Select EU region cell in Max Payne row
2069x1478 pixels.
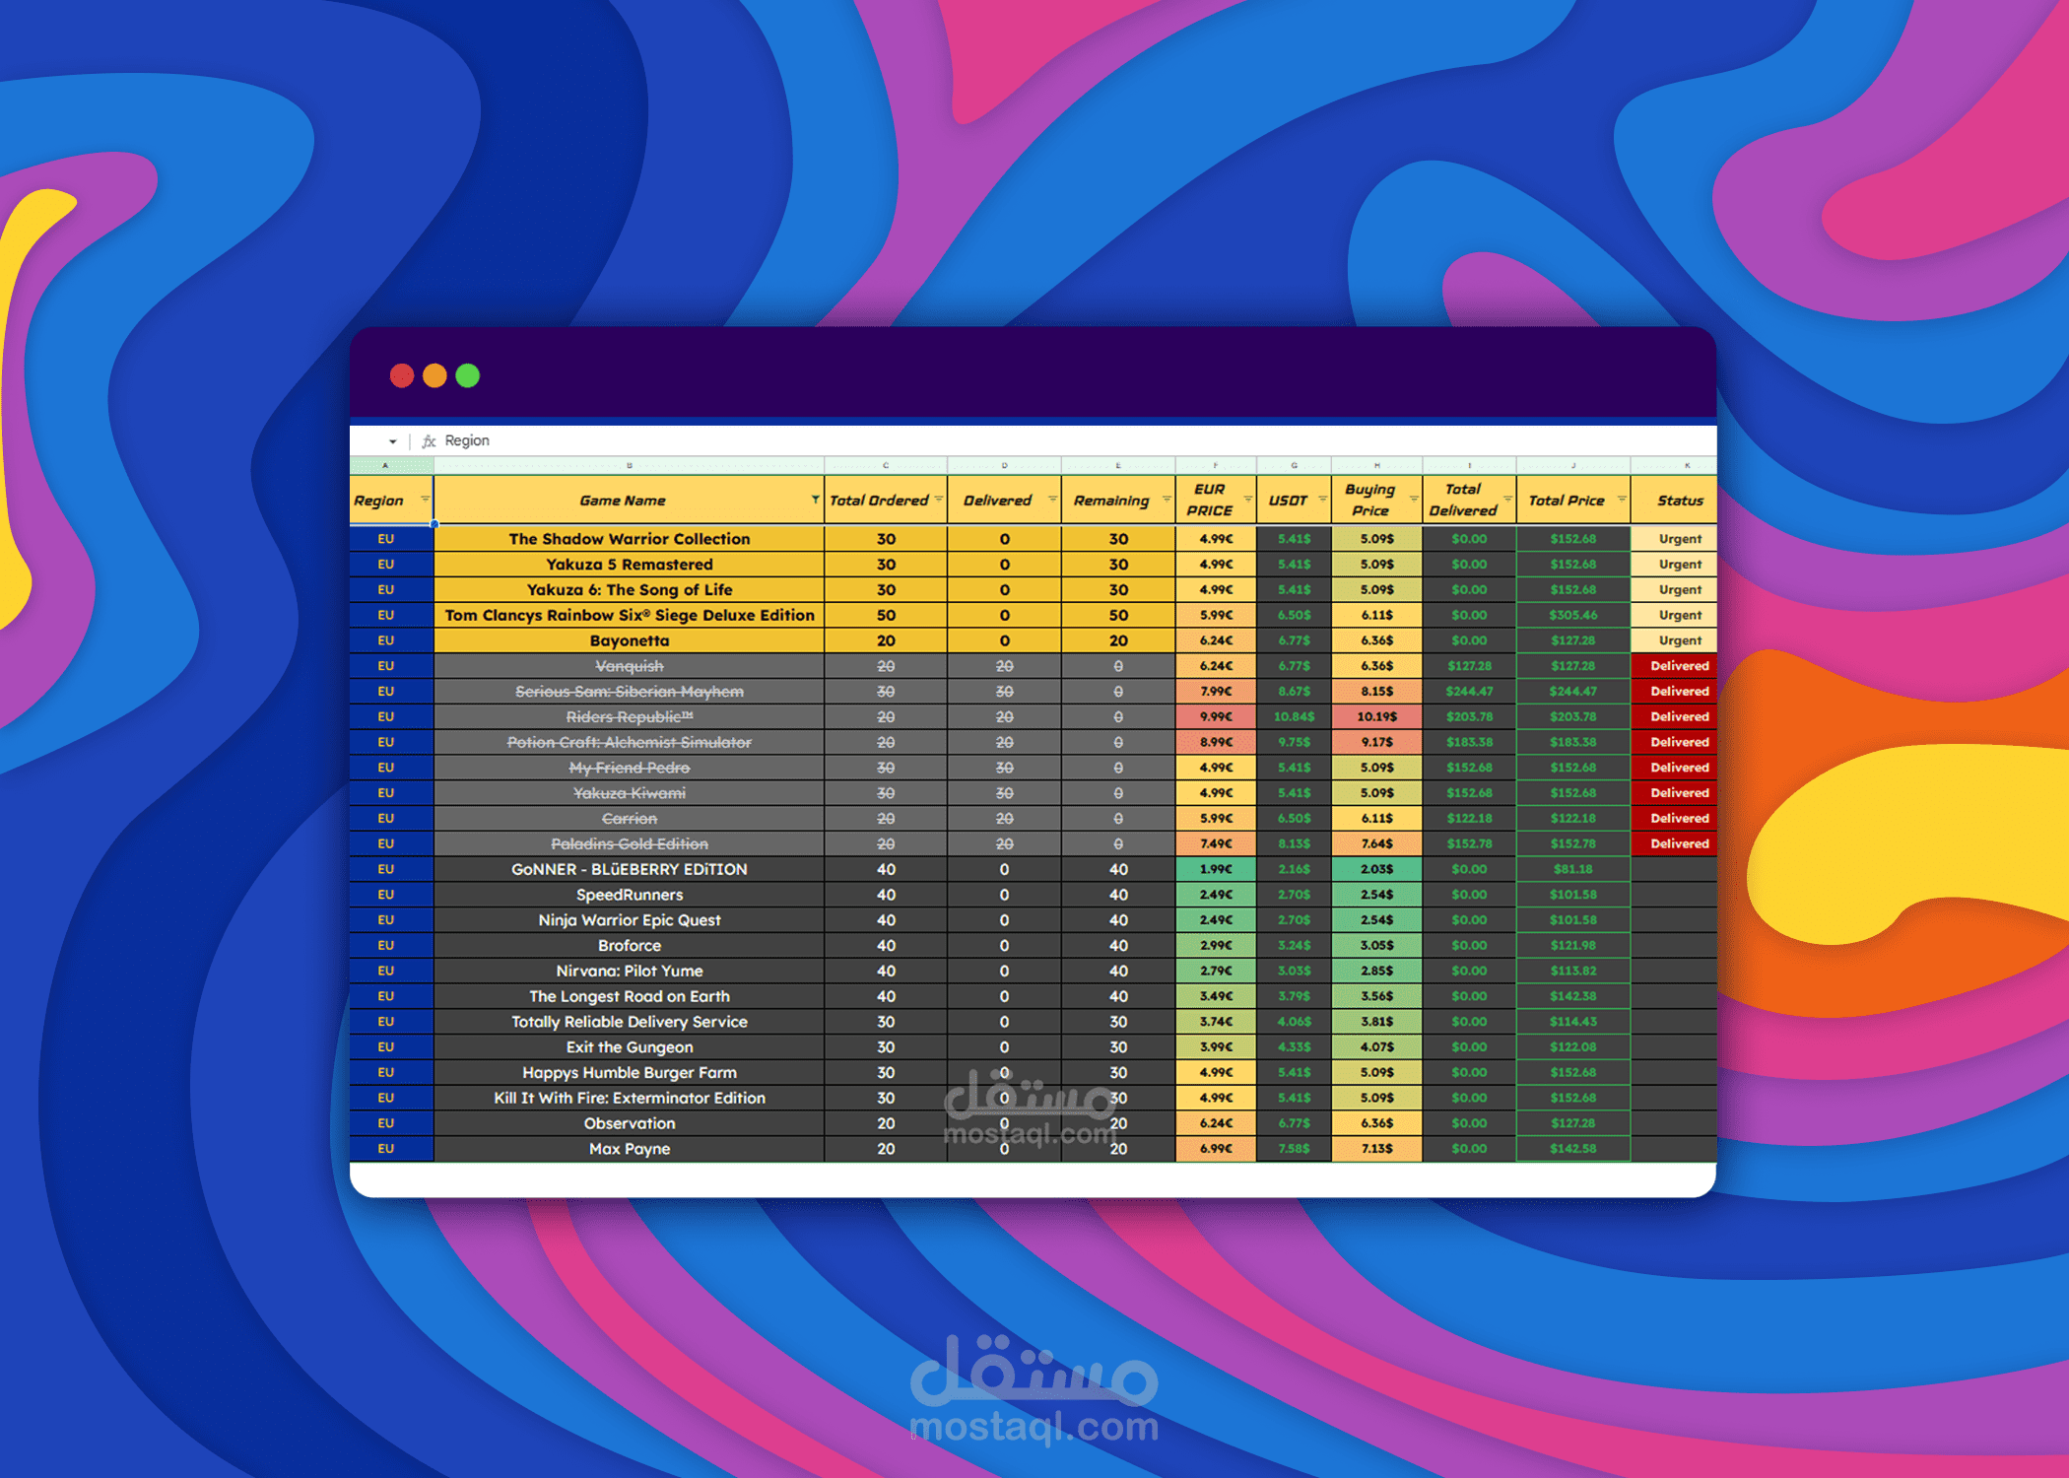[391, 1149]
